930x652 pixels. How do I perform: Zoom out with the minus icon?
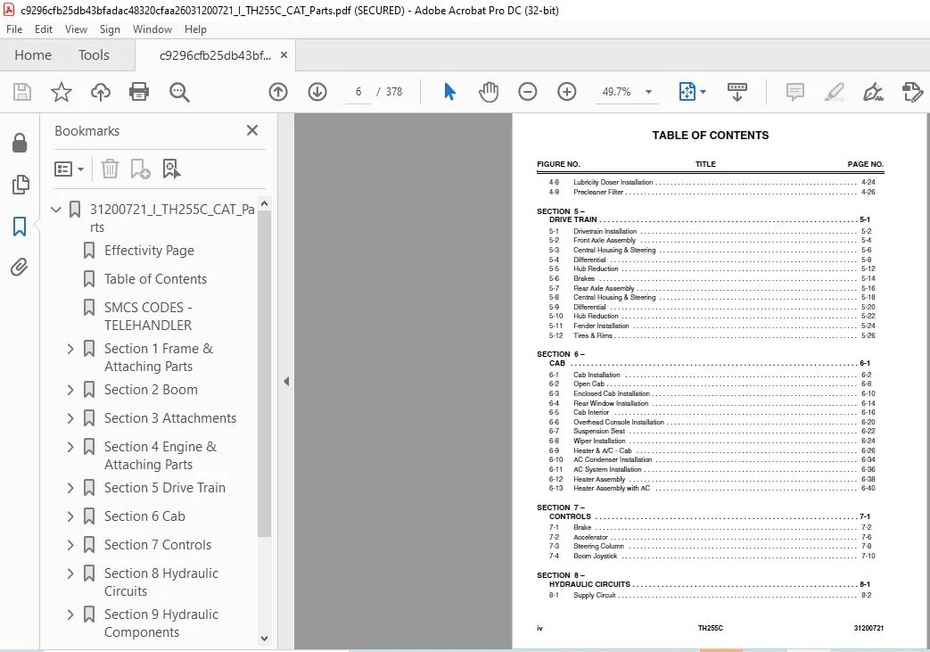(x=527, y=92)
